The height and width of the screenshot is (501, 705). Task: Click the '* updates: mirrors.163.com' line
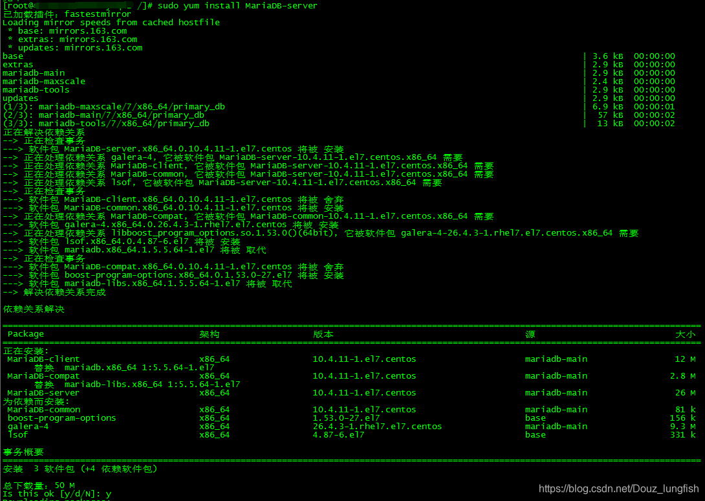point(75,48)
